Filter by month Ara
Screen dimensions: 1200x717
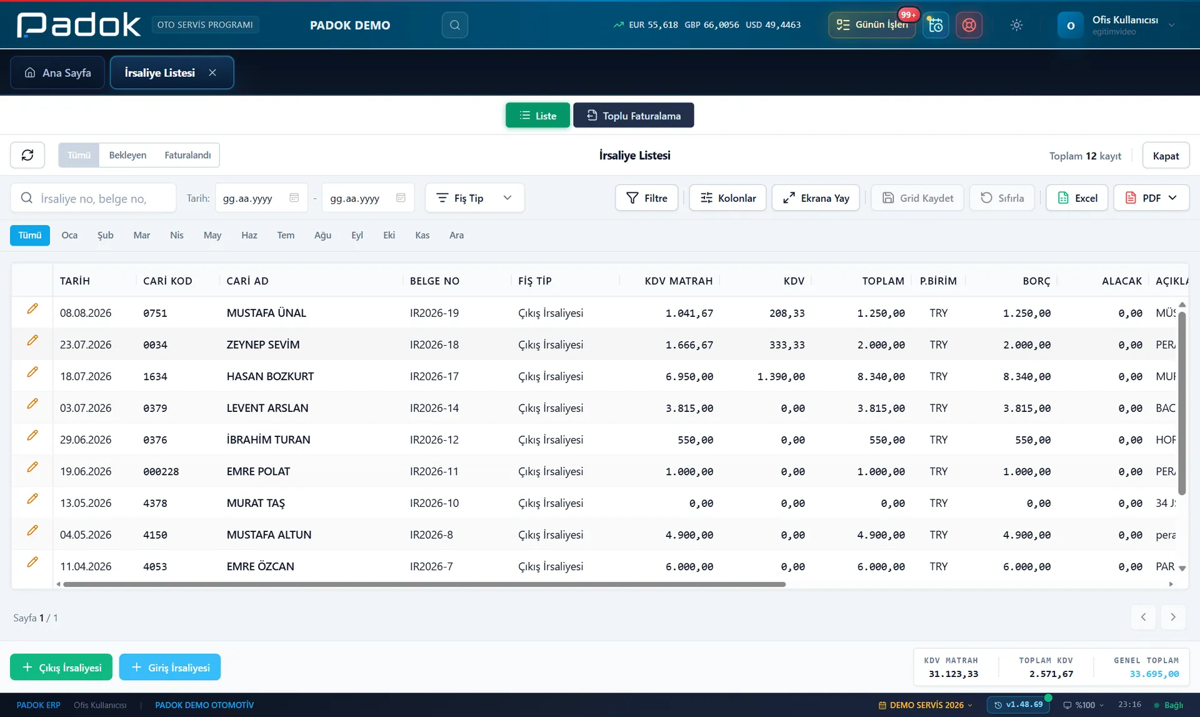pyautogui.click(x=456, y=235)
